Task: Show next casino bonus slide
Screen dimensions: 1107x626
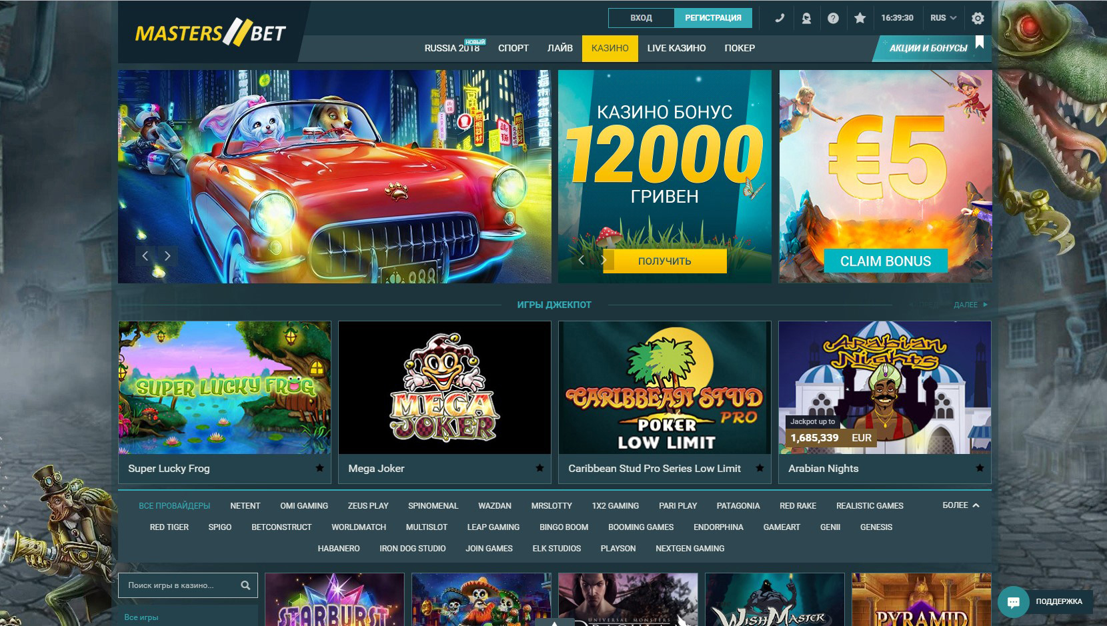Action: (x=603, y=260)
